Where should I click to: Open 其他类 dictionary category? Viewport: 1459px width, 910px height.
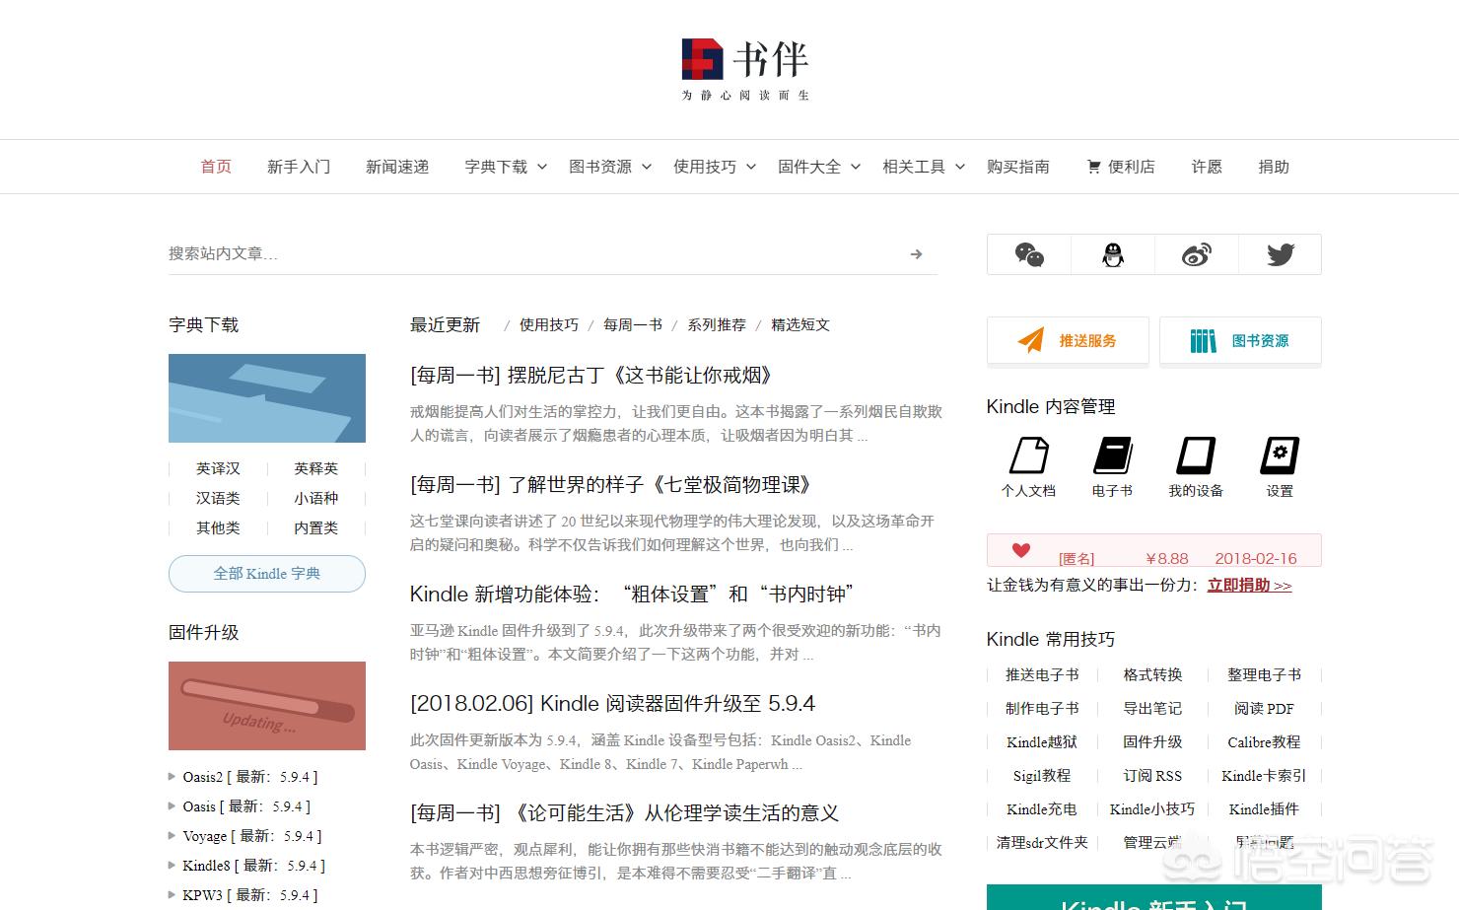218,527
